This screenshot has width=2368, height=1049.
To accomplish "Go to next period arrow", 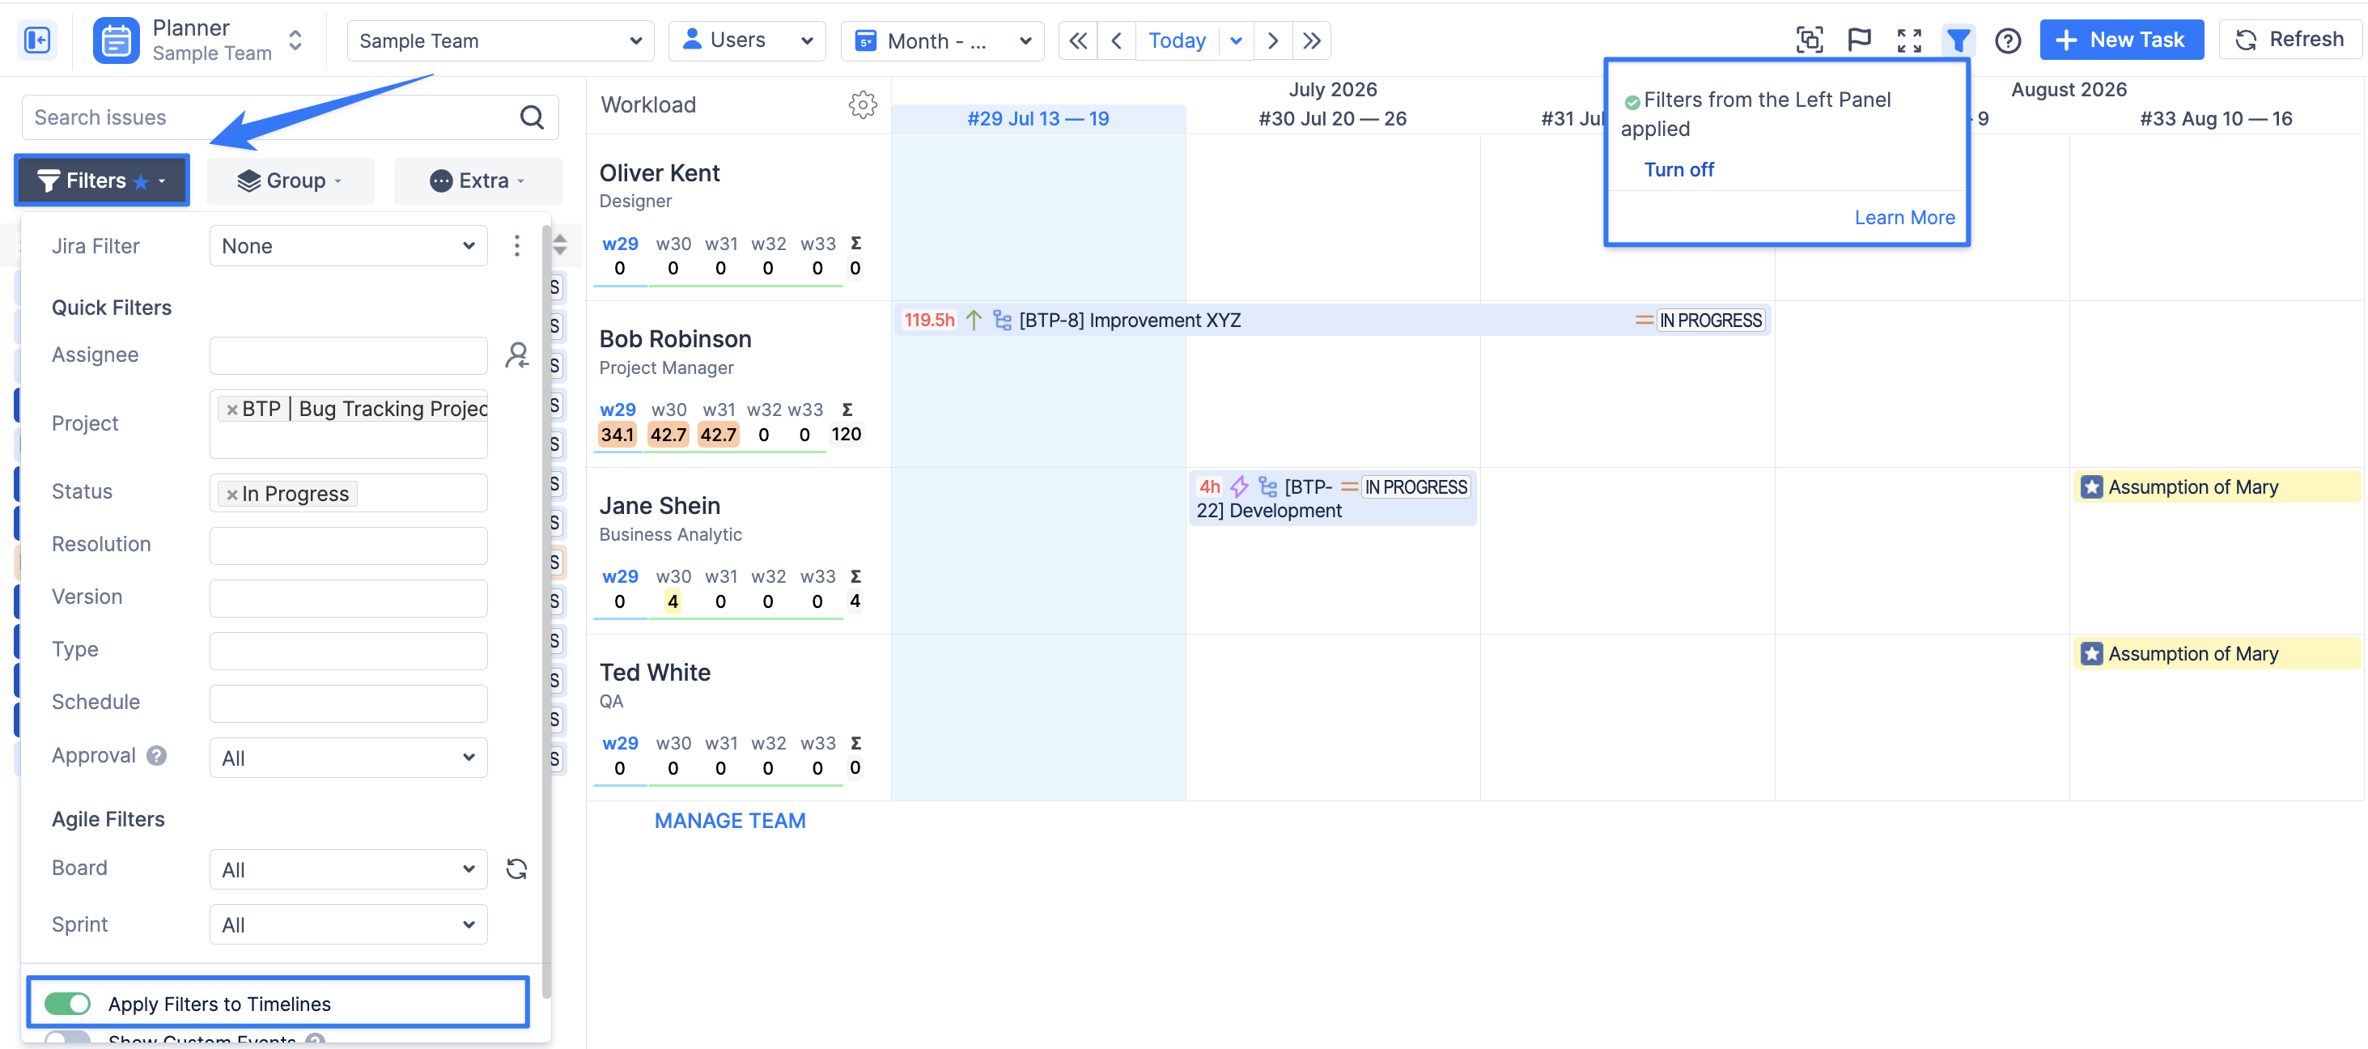I will click(1273, 40).
